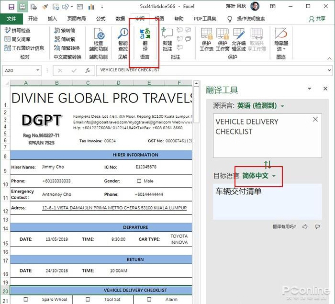Open 工作簿统计信息 workbook statistics

(24, 48)
